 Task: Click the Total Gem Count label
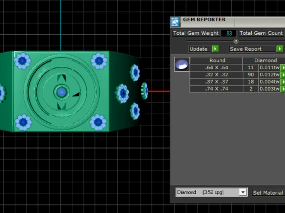[261, 33]
